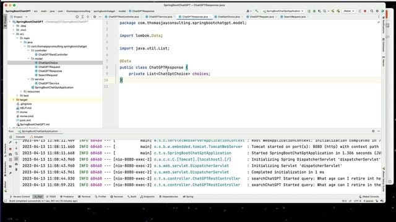This screenshot has height=222, width=396.
Task: Click the pin tab icon in Run panel sidebar
Action: point(11,173)
